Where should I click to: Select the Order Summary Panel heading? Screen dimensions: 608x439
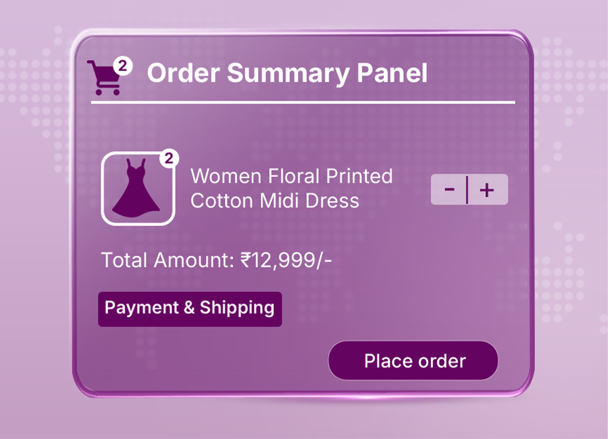[x=287, y=73]
